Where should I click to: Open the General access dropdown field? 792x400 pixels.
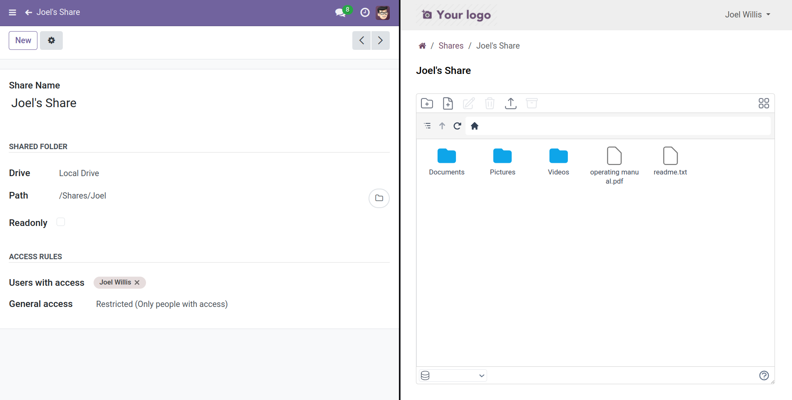point(162,304)
